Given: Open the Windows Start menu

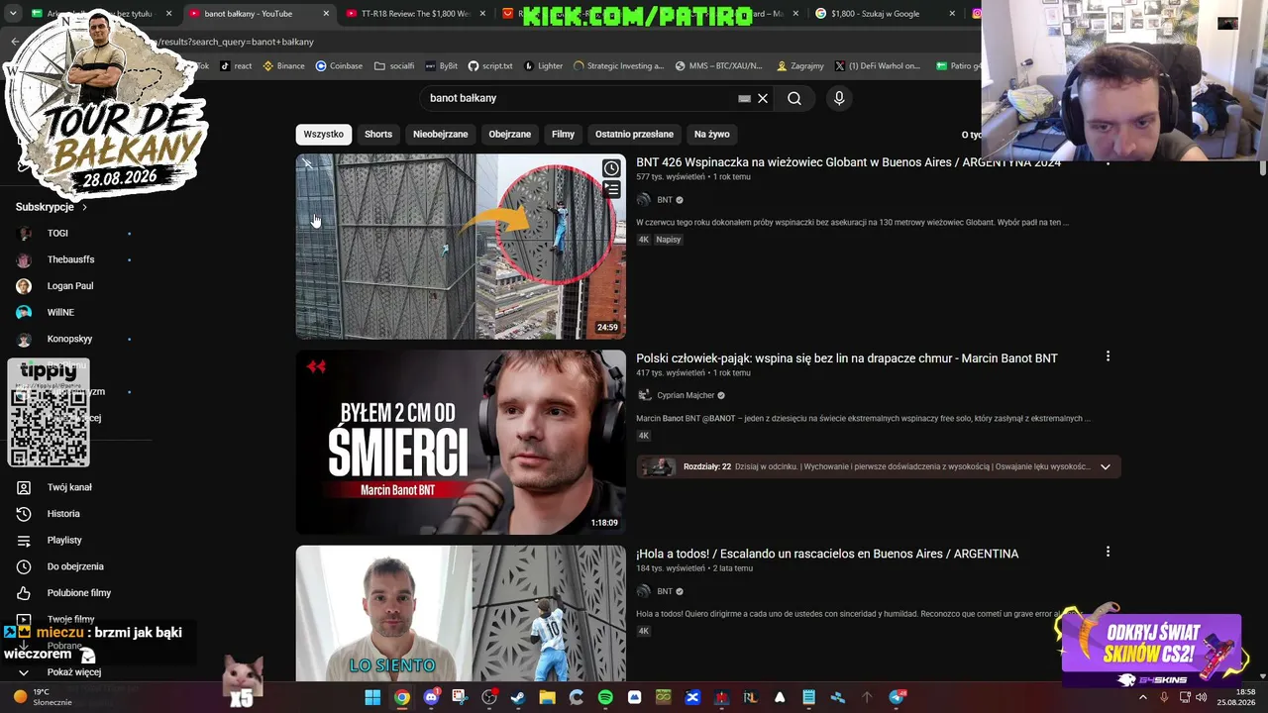Looking at the screenshot, I should [372, 697].
